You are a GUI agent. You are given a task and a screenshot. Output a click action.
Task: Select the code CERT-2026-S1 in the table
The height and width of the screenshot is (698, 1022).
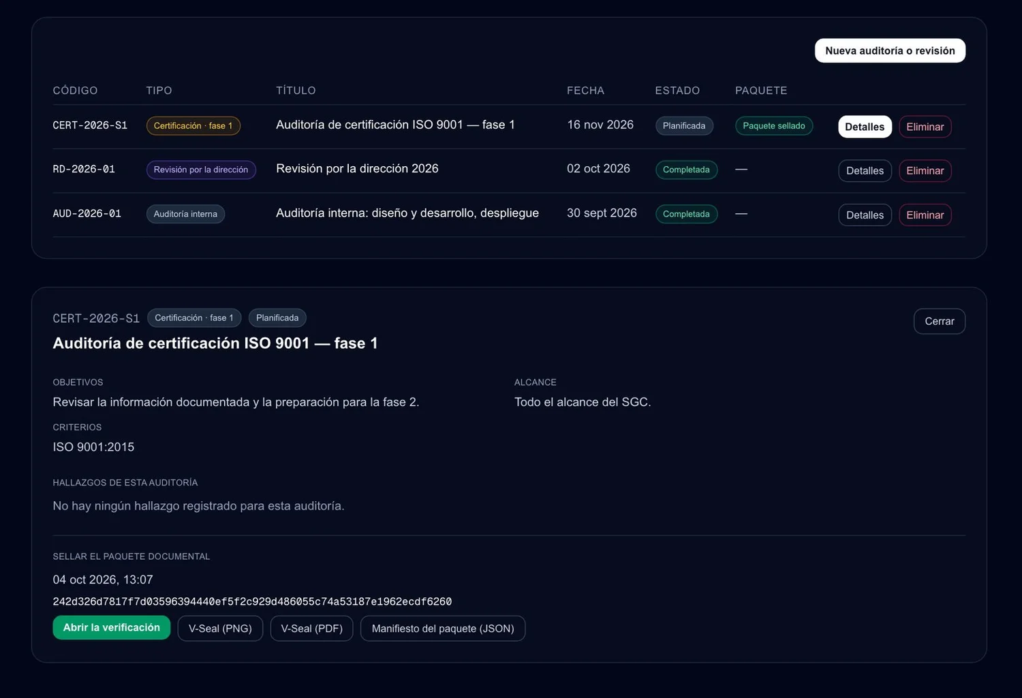pos(90,125)
